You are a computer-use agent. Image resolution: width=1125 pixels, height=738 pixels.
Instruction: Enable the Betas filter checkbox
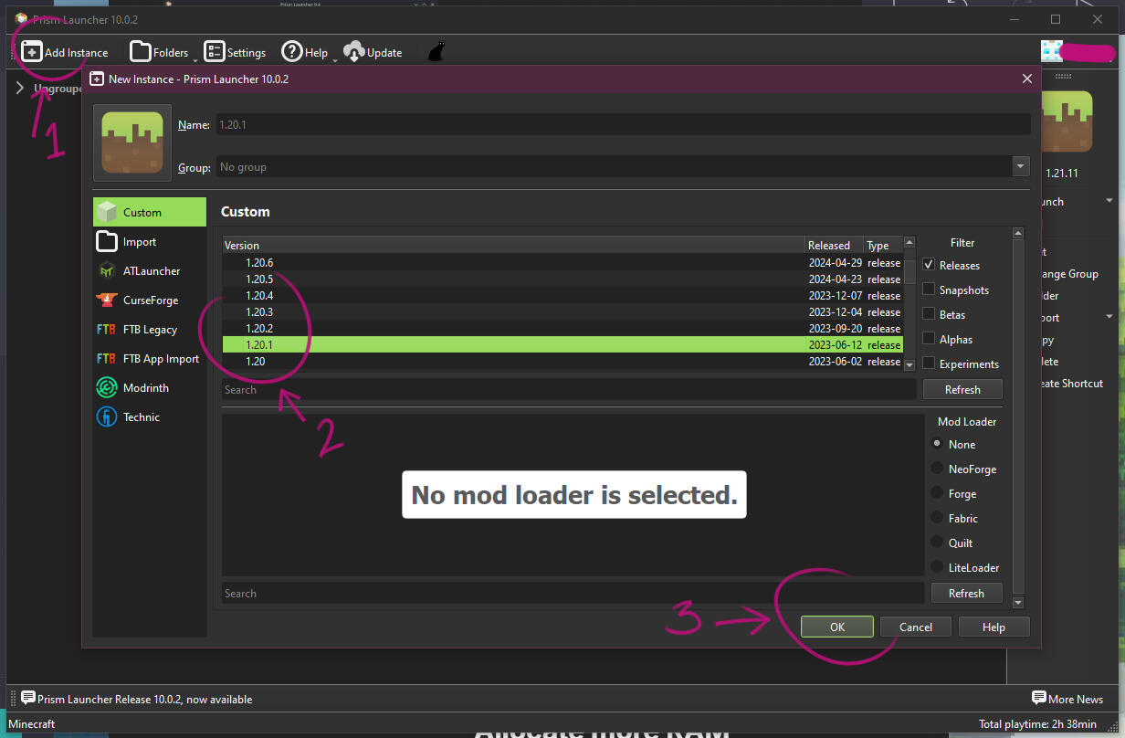pyautogui.click(x=929, y=314)
